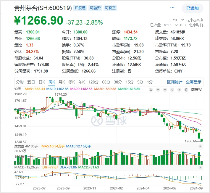Switch to the 季K chart tab
Screen dimensions: 210x193
point(72,82)
